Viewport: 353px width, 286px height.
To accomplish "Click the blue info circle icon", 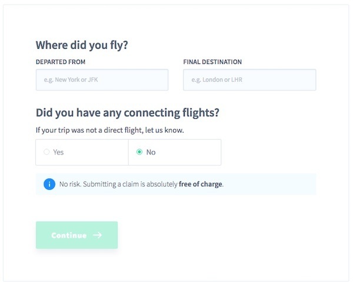I will click(x=49, y=184).
